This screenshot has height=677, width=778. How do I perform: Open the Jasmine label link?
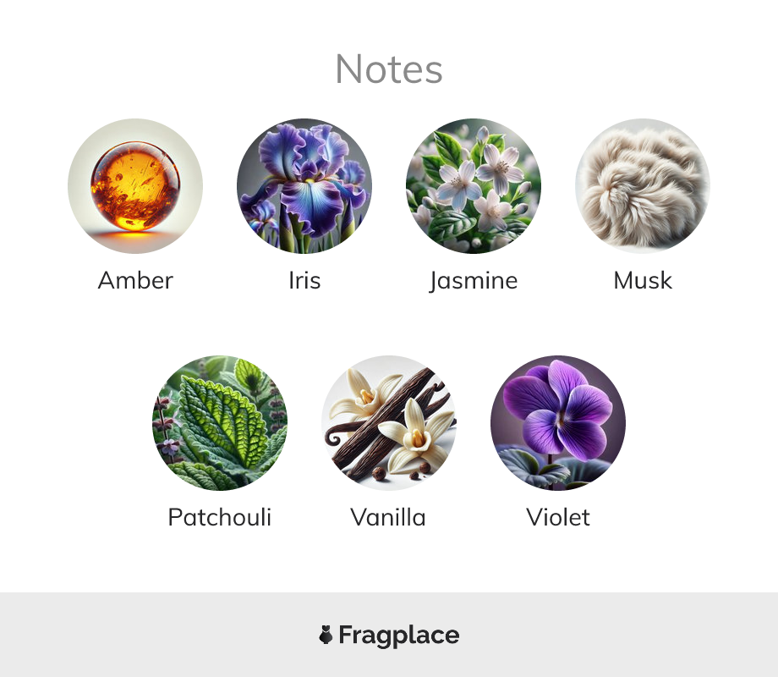tap(474, 281)
